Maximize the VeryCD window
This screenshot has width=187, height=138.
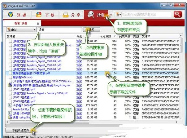point(171,5)
